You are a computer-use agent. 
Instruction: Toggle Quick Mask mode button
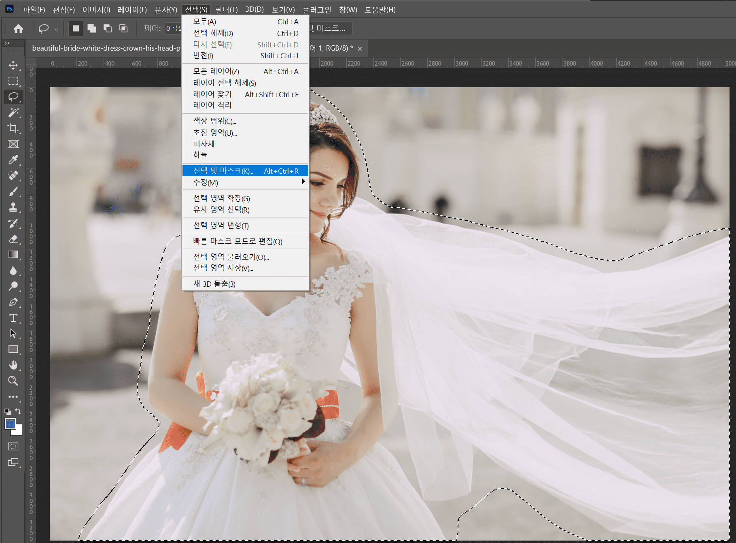13,446
